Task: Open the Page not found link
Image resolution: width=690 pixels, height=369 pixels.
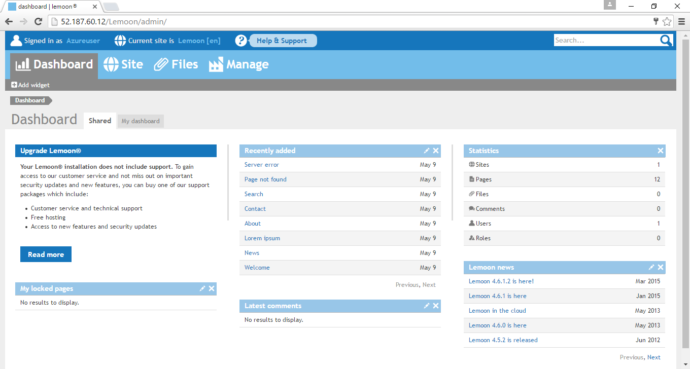Action: pos(265,179)
